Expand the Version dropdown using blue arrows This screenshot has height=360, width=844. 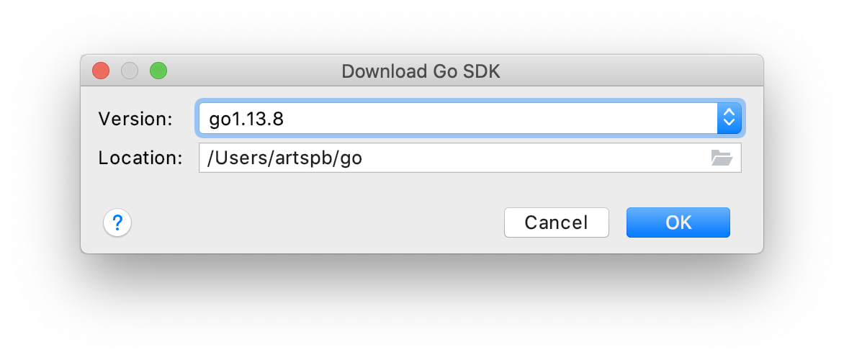click(x=729, y=118)
